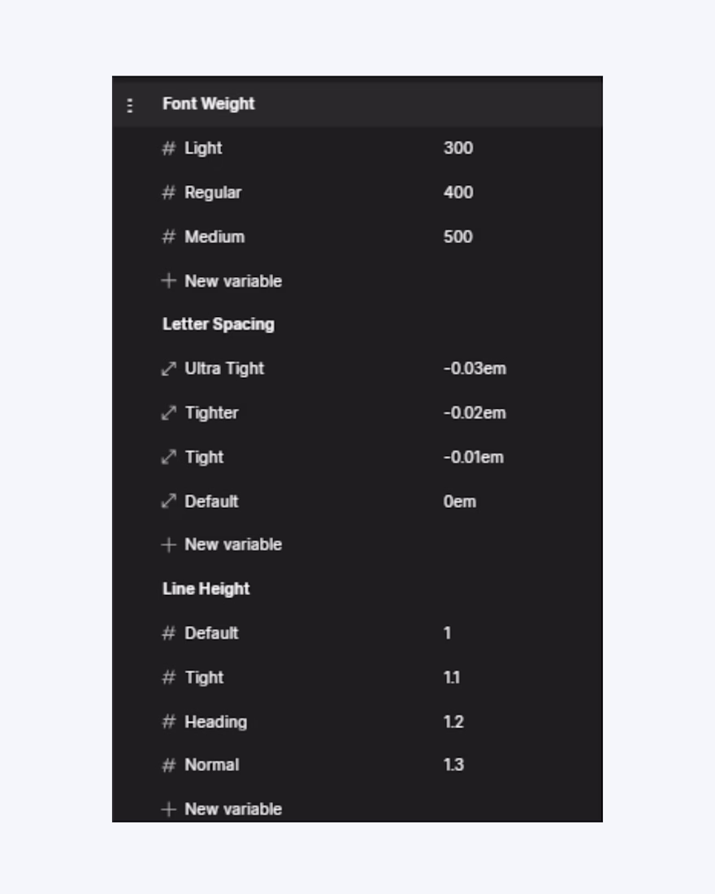This screenshot has width=715, height=894.
Task: Select the Line Height group header
Action: pyautogui.click(x=206, y=589)
